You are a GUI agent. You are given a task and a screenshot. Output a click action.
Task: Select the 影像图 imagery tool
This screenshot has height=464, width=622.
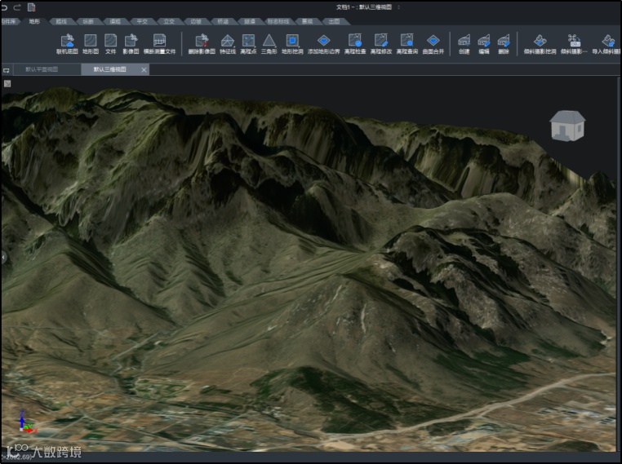tap(130, 41)
